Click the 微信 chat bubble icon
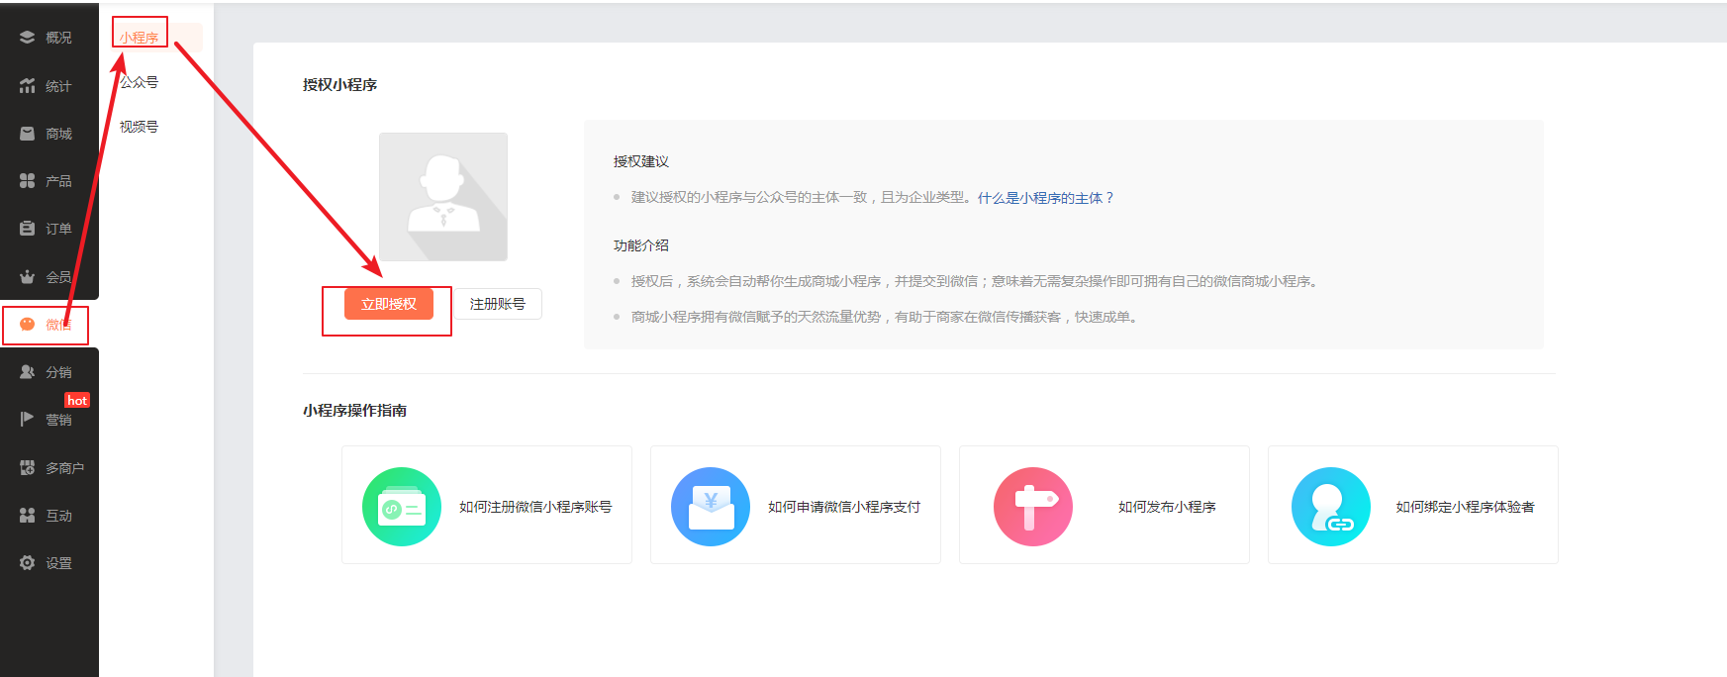Viewport: 1727px width, 677px height. pyautogui.click(x=27, y=325)
